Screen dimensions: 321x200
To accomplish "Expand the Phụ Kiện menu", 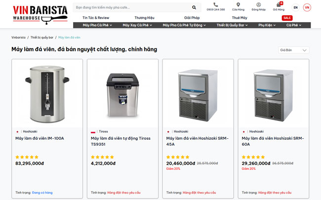I will pyautogui.click(x=268, y=25).
